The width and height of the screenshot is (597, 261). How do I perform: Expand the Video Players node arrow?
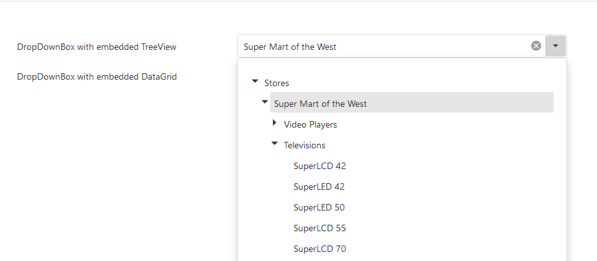coord(274,123)
